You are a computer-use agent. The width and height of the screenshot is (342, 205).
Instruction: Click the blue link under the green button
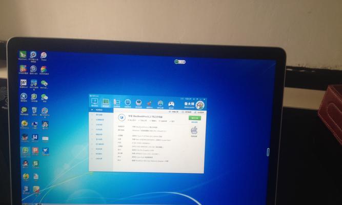(x=194, y=122)
